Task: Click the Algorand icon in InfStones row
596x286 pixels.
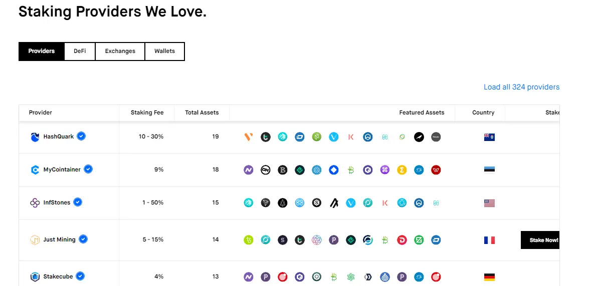Action: (334, 203)
